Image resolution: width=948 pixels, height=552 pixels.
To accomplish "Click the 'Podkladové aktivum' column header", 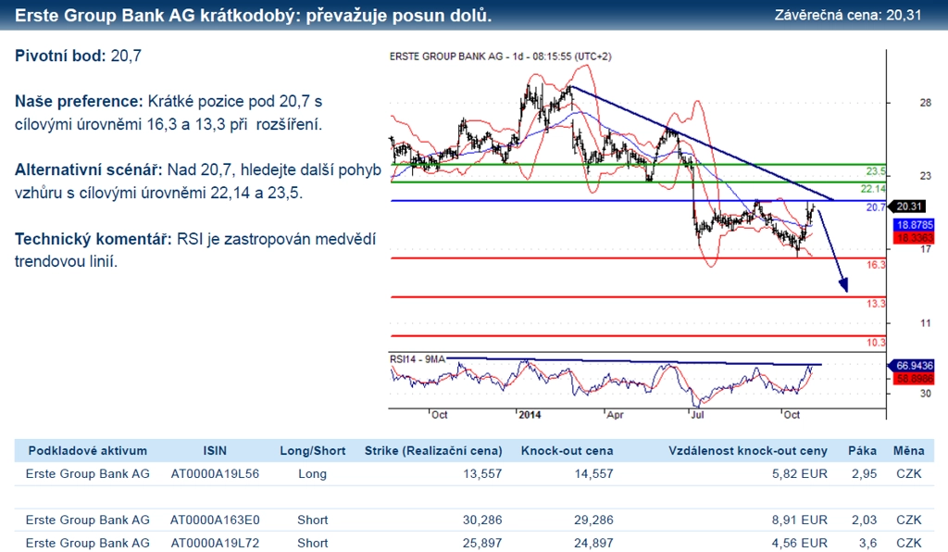I will pyautogui.click(x=88, y=451).
